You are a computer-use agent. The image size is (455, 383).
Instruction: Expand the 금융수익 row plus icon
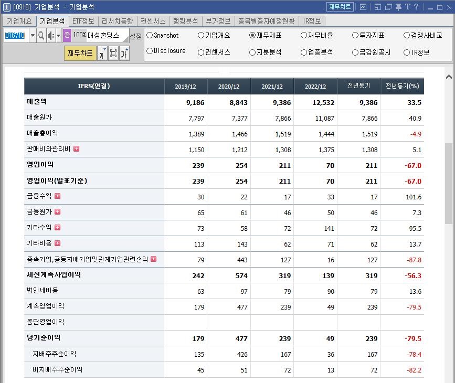pyautogui.click(x=57, y=196)
